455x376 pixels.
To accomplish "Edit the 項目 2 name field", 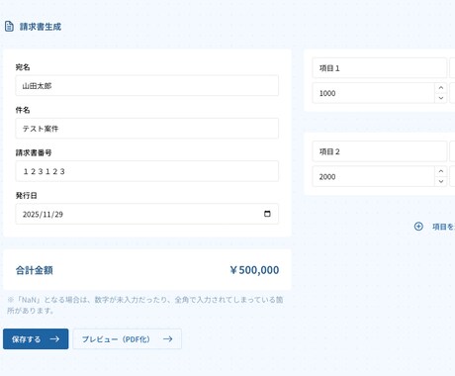I will [x=380, y=151].
